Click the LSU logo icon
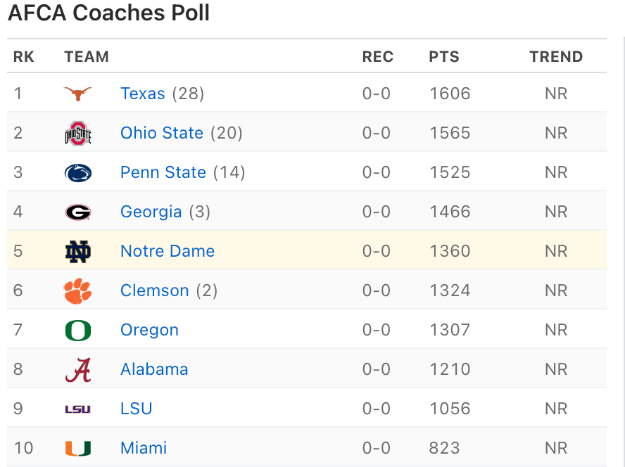Image resolution: width=625 pixels, height=467 pixels. [77, 409]
